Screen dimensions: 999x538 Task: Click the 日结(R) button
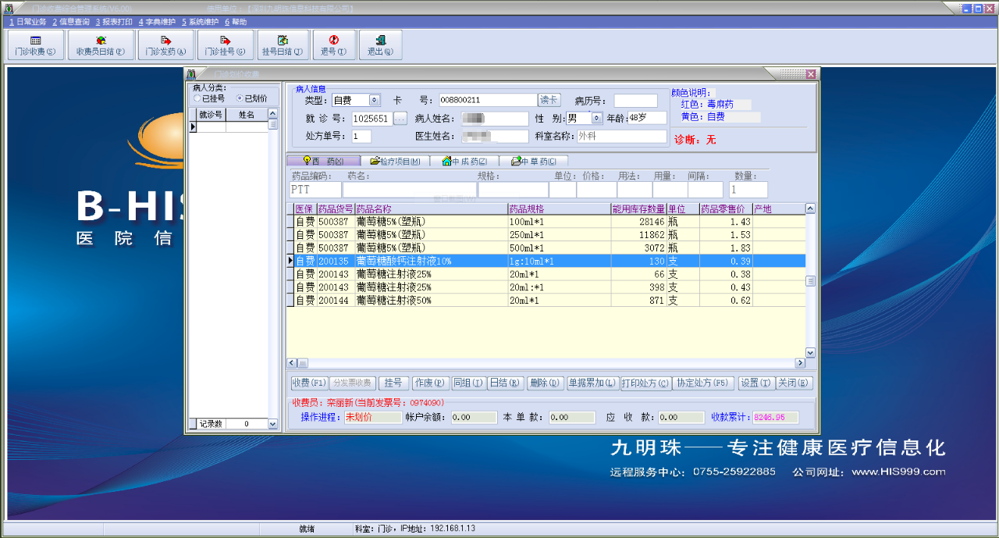[504, 383]
